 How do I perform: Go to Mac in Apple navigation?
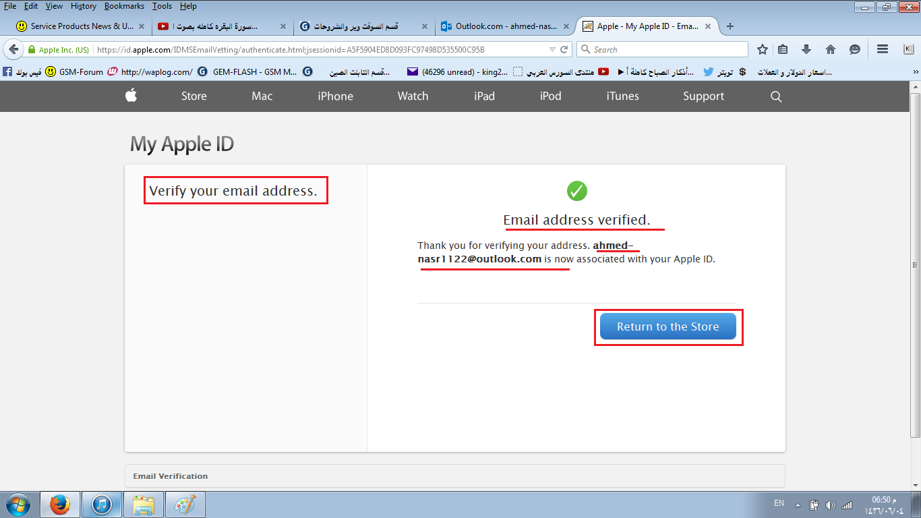(x=262, y=96)
